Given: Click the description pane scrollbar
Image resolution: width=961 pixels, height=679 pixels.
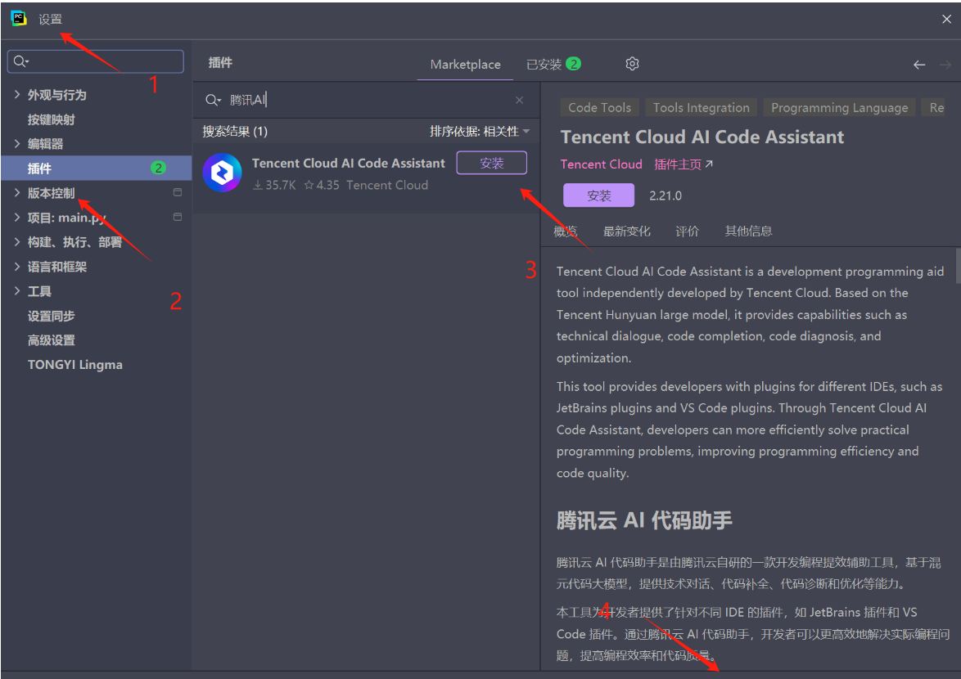Looking at the screenshot, I should [958, 266].
